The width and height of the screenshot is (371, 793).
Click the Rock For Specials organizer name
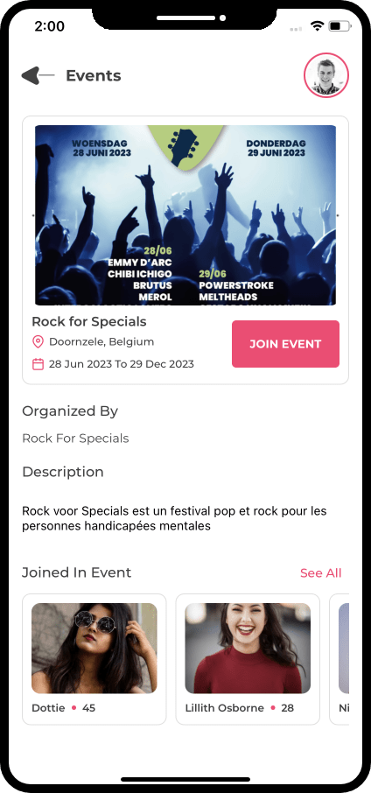click(75, 439)
